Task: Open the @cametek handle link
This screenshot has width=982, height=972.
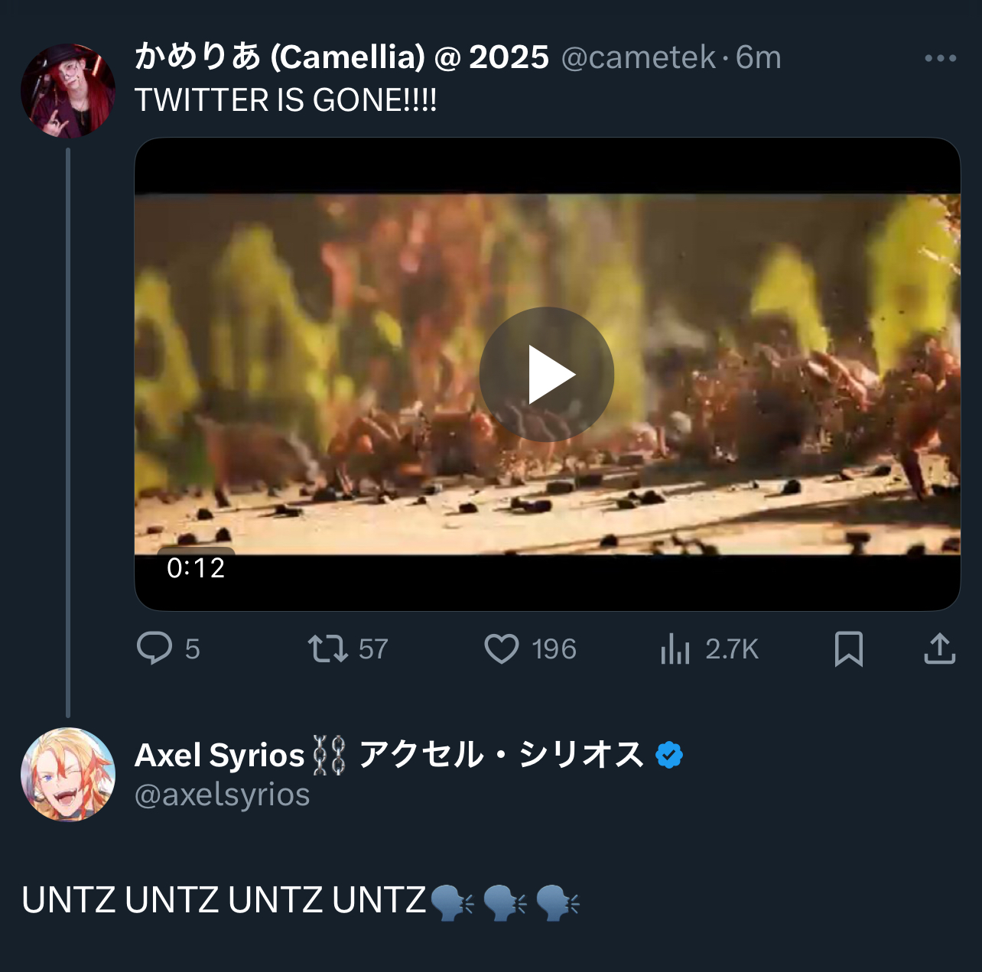Action: click(639, 58)
